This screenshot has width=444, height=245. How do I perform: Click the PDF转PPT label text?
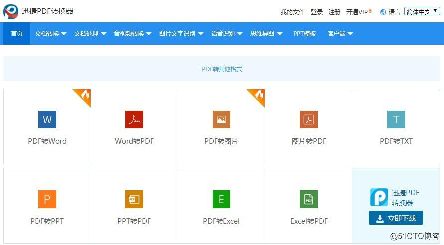point(47,221)
